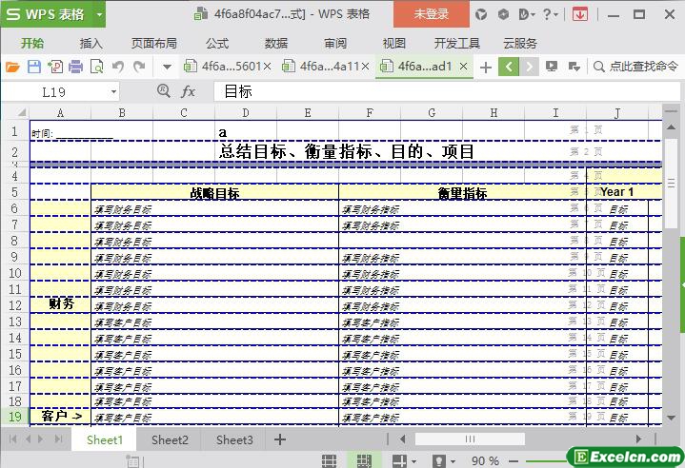The width and height of the screenshot is (685, 468).
Task: Open print preview with the magnifier page icon
Action: tap(96, 67)
